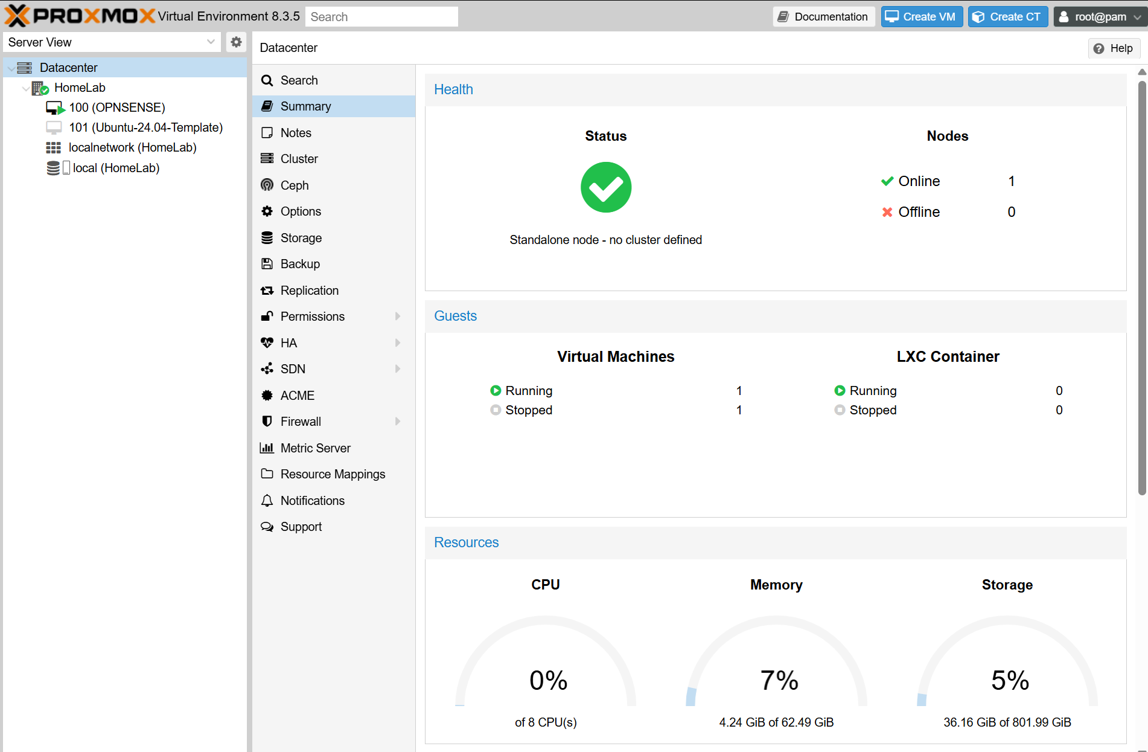Click the Ceph icon in the sidebar
1148x752 pixels.
click(267, 185)
